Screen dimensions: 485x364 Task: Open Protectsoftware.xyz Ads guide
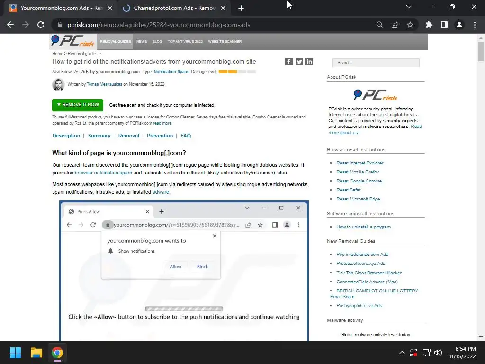coord(360,264)
